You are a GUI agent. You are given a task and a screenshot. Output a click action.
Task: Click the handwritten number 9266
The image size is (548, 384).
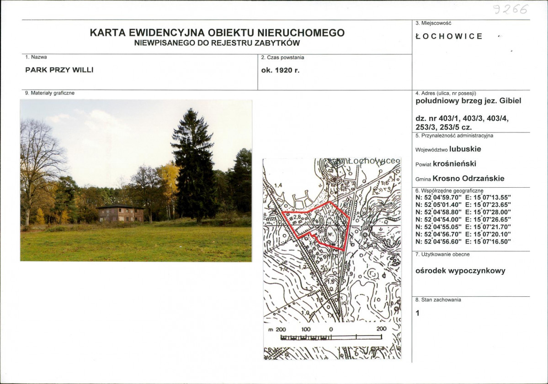tap(511, 10)
